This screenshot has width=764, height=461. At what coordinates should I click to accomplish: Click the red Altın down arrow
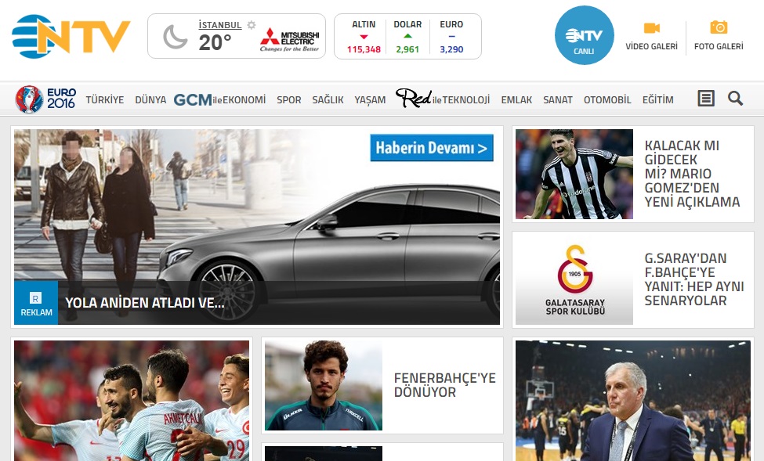364,37
